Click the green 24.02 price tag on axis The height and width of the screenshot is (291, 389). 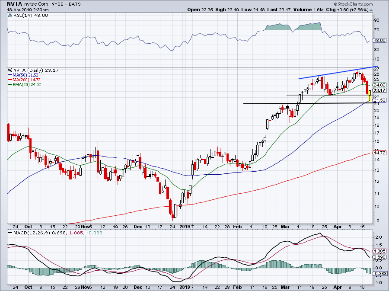pos(379,85)
